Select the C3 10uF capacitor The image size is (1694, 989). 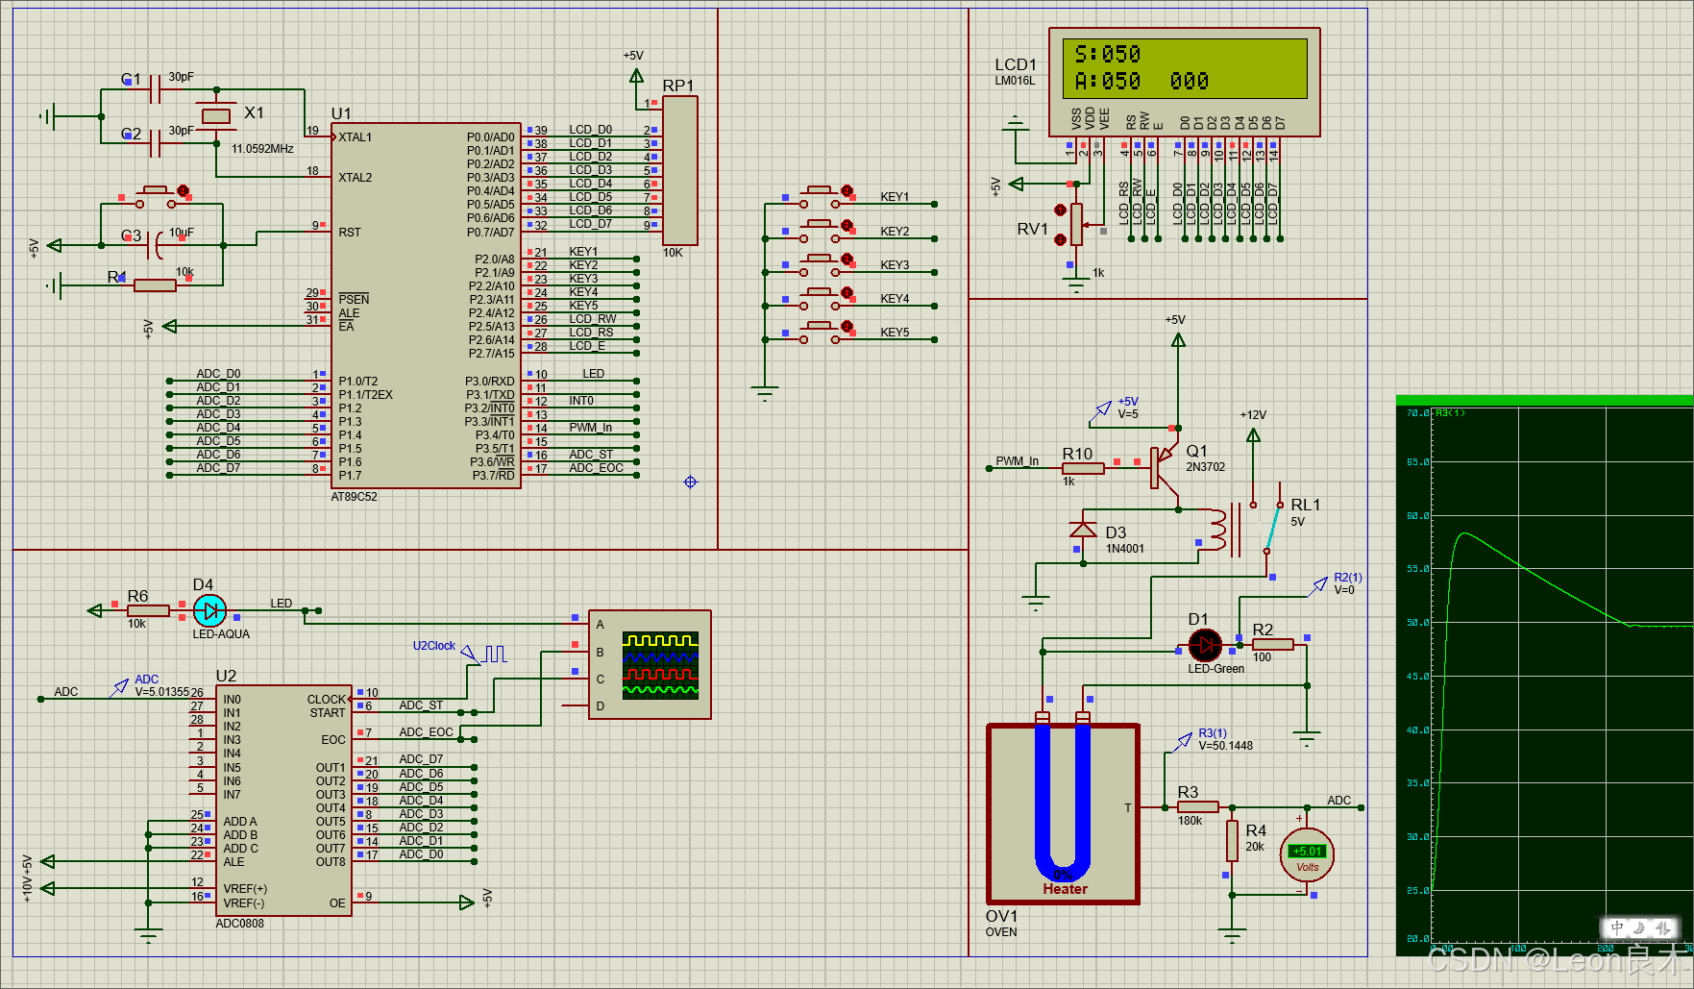156,245
